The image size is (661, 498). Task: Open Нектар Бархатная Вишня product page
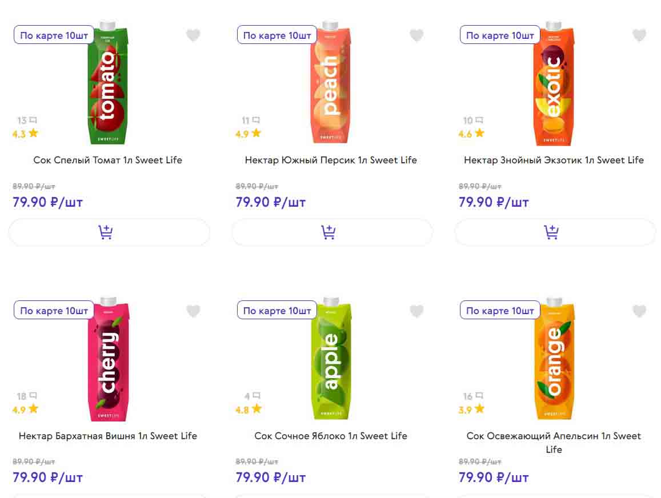click(108, 436)
